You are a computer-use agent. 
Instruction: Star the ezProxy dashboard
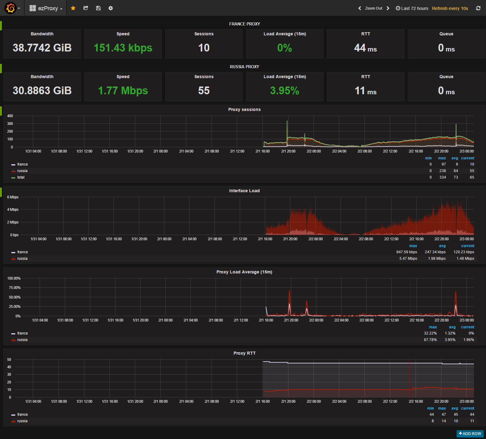coord(73,8)
